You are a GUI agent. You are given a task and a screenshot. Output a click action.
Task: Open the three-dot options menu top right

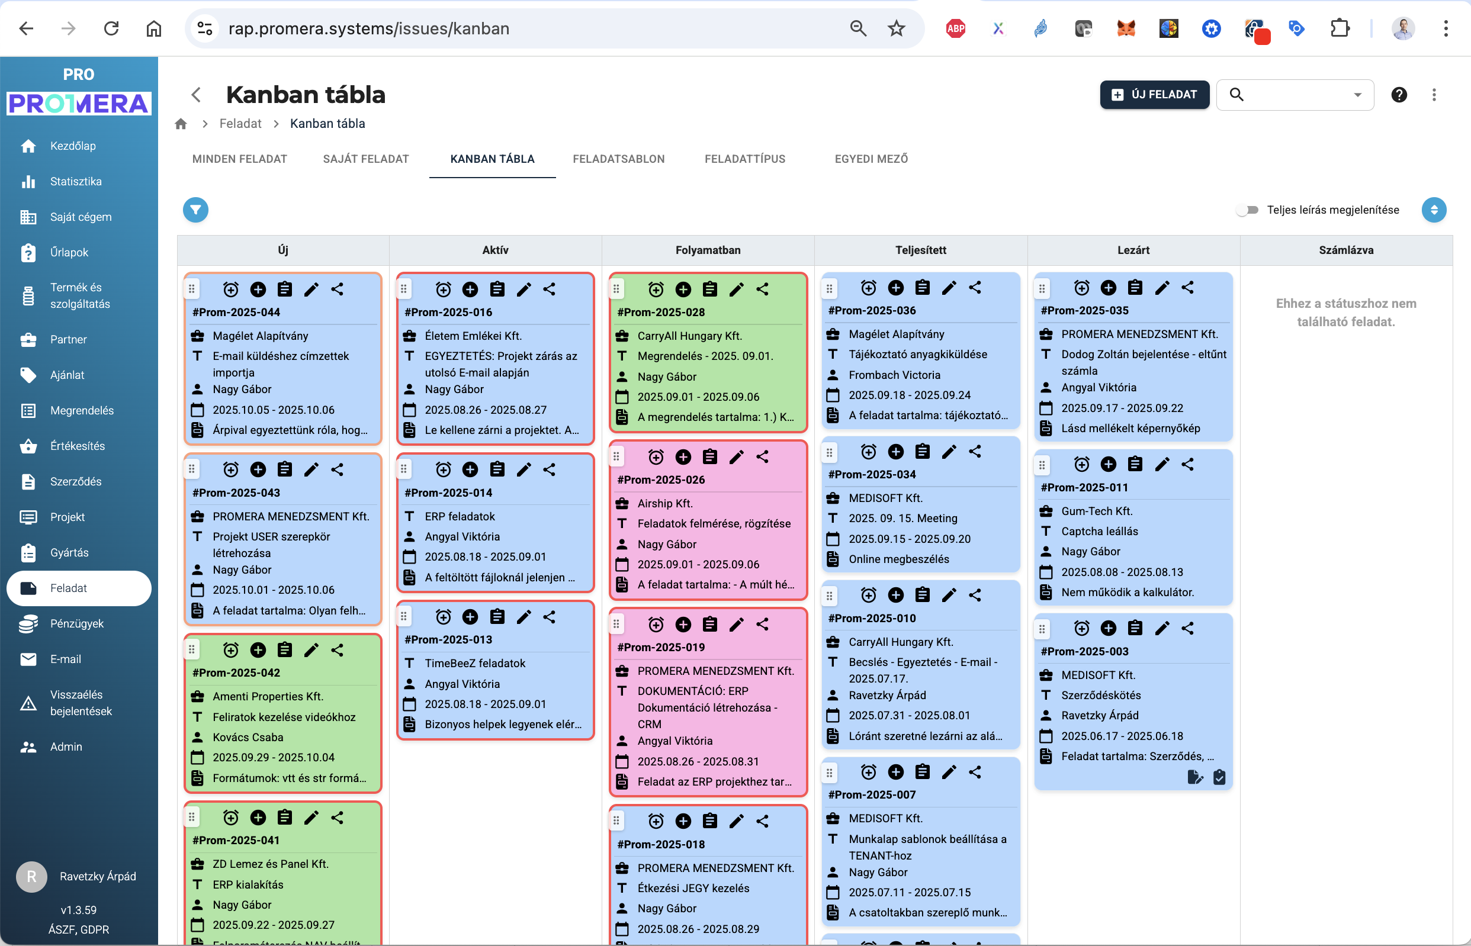1435,94
